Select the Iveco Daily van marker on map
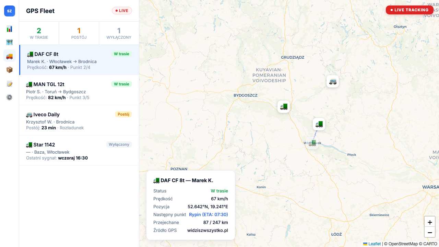Image resolution: width=439 pixels, height=247 pixels. (333, 81)
